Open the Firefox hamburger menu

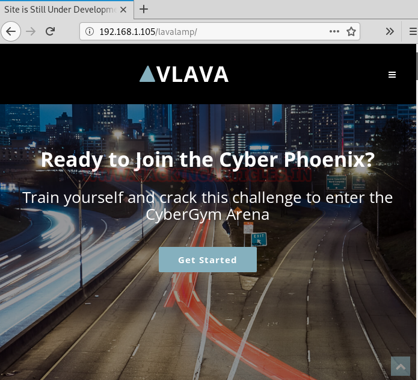point(413,31)
